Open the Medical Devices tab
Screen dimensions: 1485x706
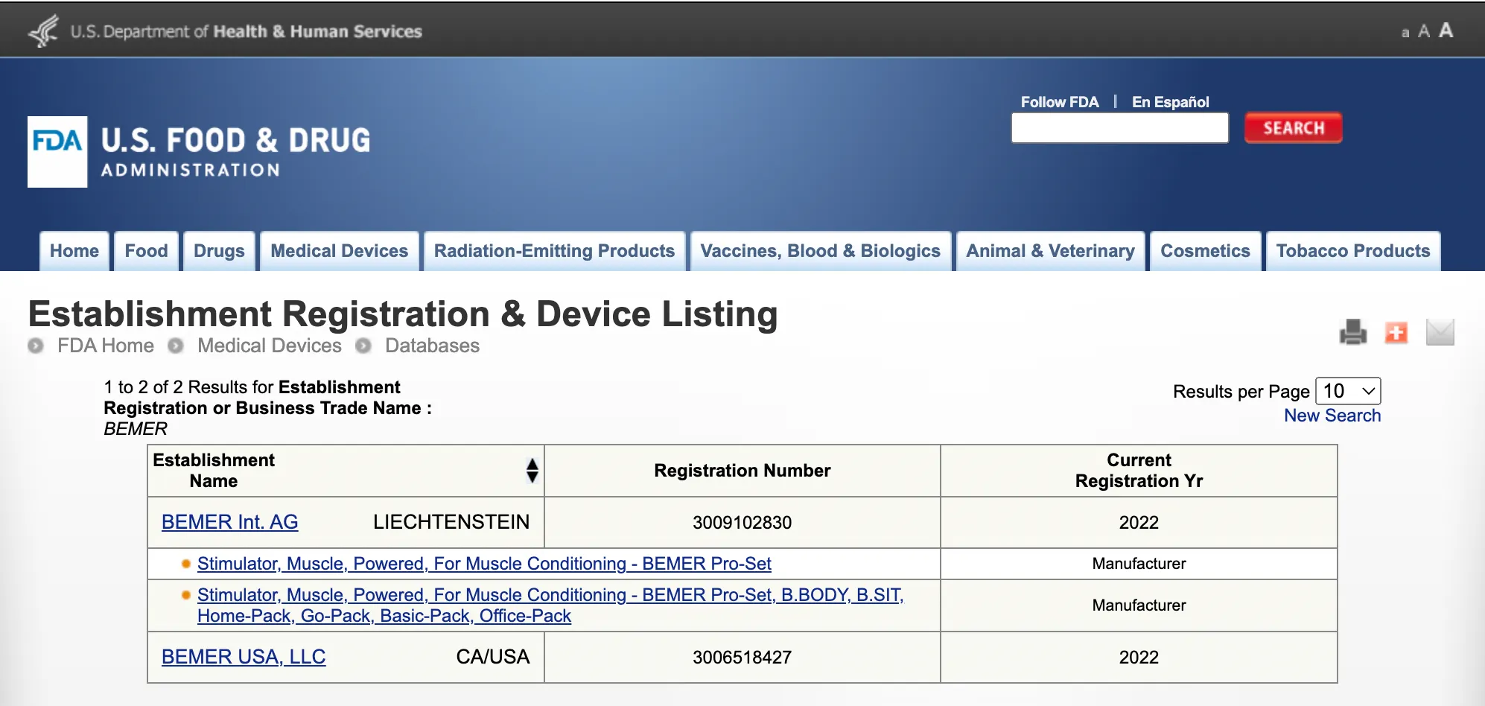click(x=339, y=251)
